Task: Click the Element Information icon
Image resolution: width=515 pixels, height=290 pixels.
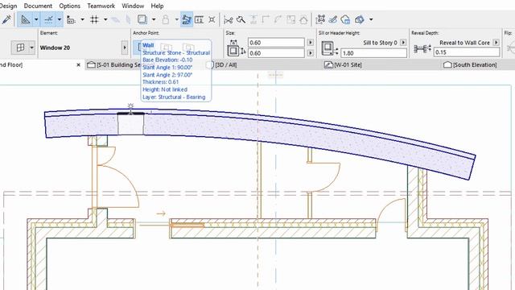Action: pyautogui.click(x=199, y=19)
